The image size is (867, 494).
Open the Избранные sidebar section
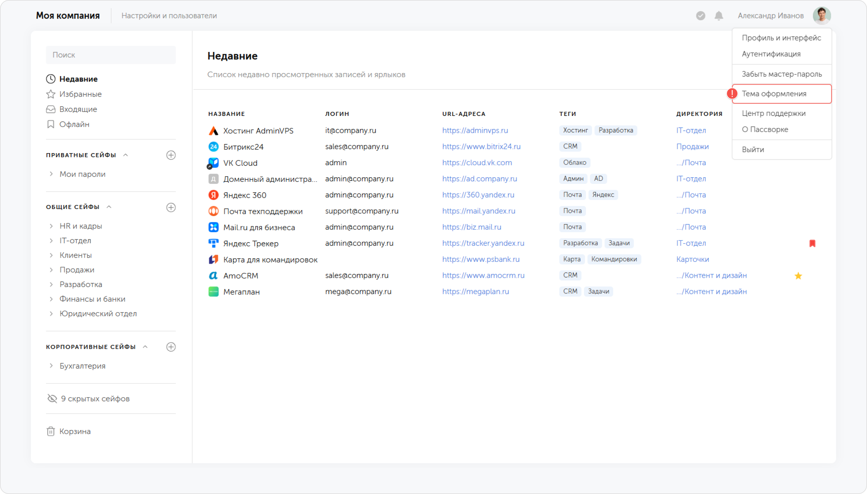74,94
